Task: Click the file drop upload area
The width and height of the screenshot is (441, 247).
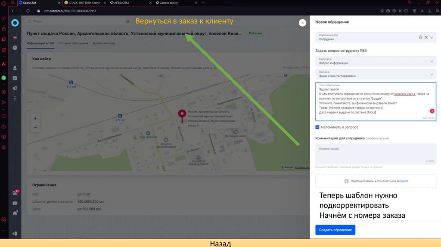Action: click(x=376, y=181)
